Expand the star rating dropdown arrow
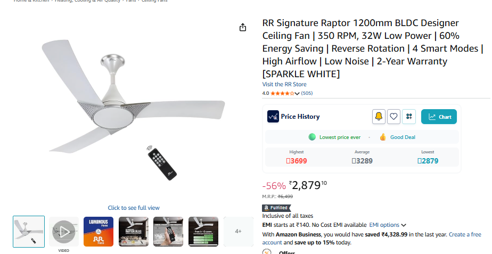 coord(297,93)
